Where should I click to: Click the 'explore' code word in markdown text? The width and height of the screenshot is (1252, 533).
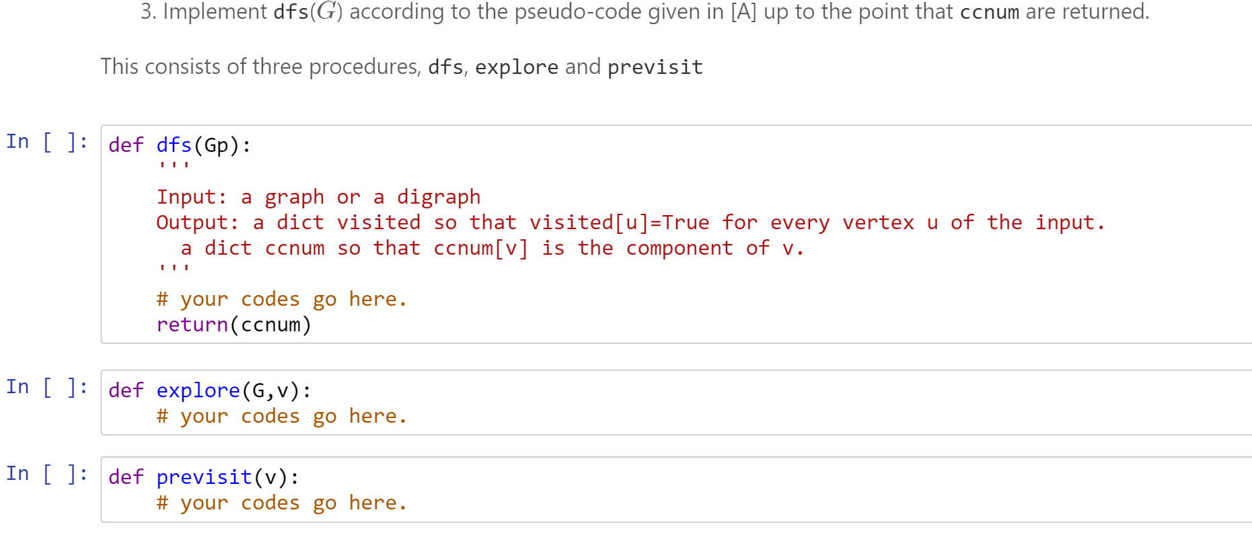coord(517,67)
